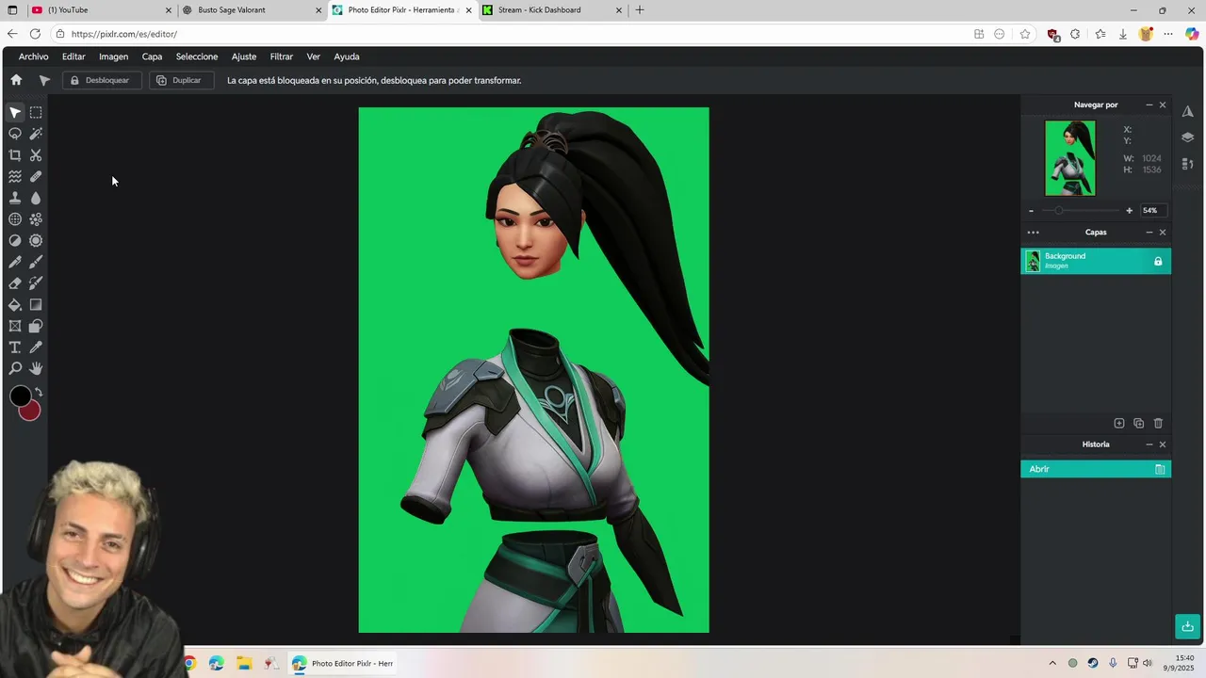Select the Lasso selection tool
Screen dimensions: 1206x678
(x=15, y=134)
